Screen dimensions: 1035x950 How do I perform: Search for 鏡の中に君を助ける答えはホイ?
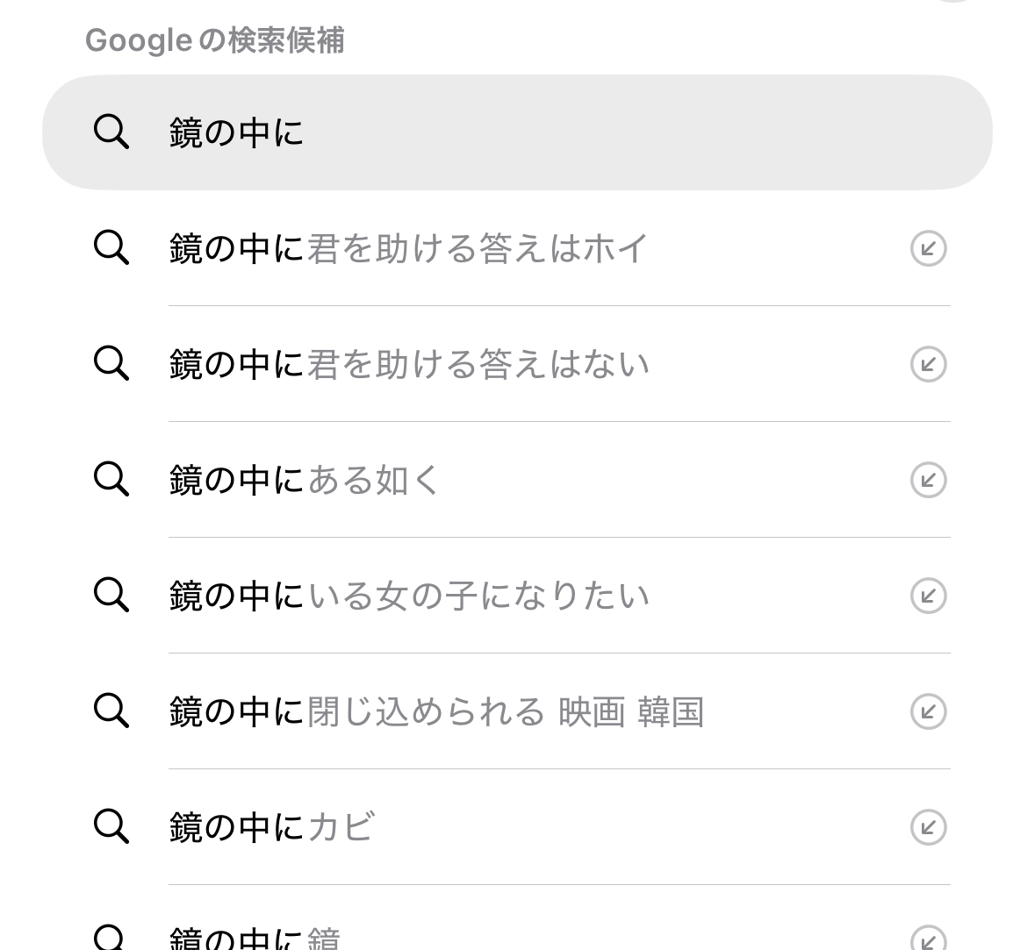click(409, 249)
